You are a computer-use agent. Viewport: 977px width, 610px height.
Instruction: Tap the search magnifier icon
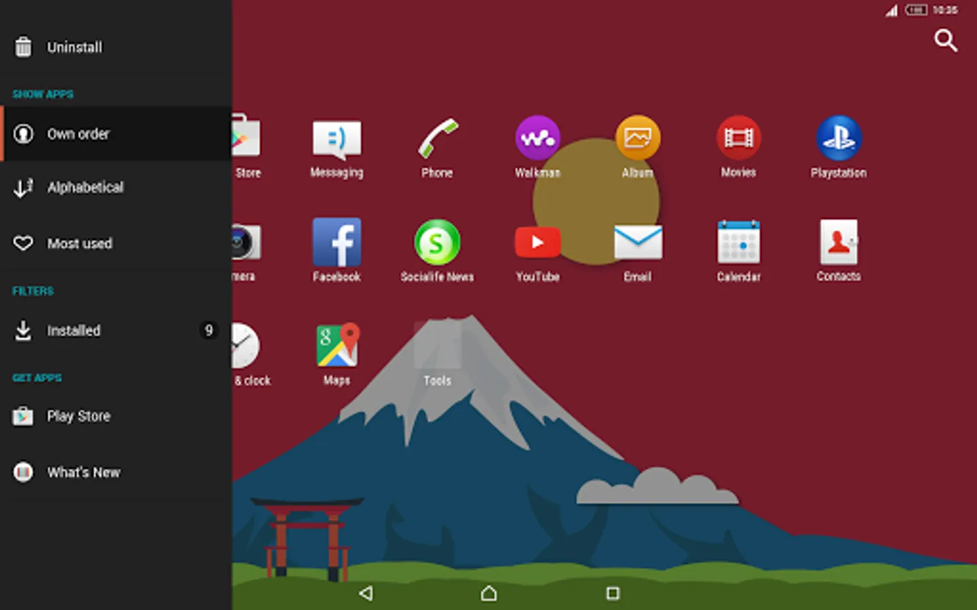click(946, 41)
